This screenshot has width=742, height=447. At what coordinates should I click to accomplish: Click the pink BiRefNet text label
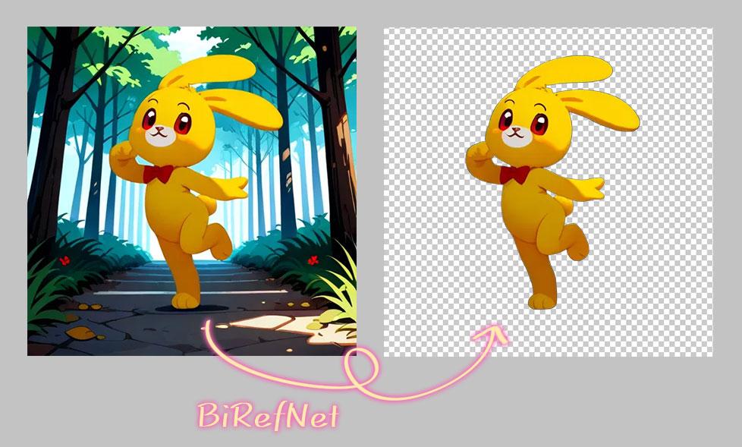click(268, 414)
